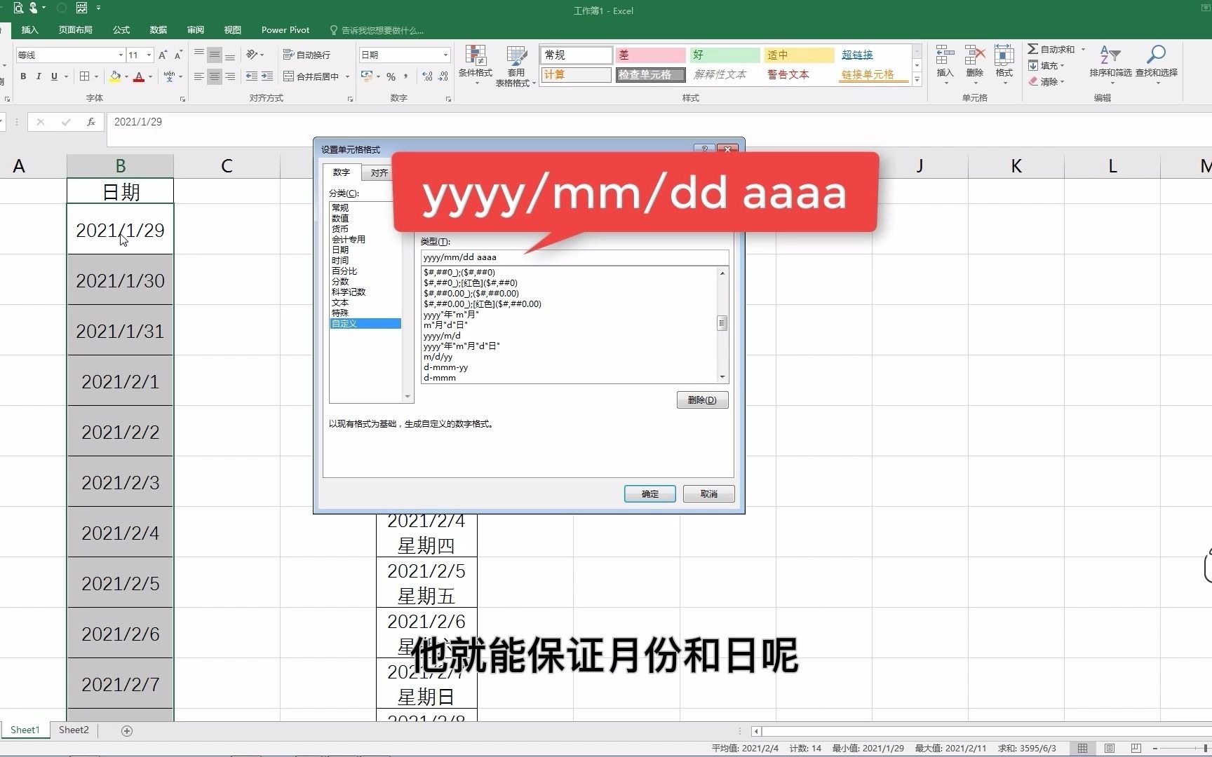Click the comma style icon

(406, 76)
